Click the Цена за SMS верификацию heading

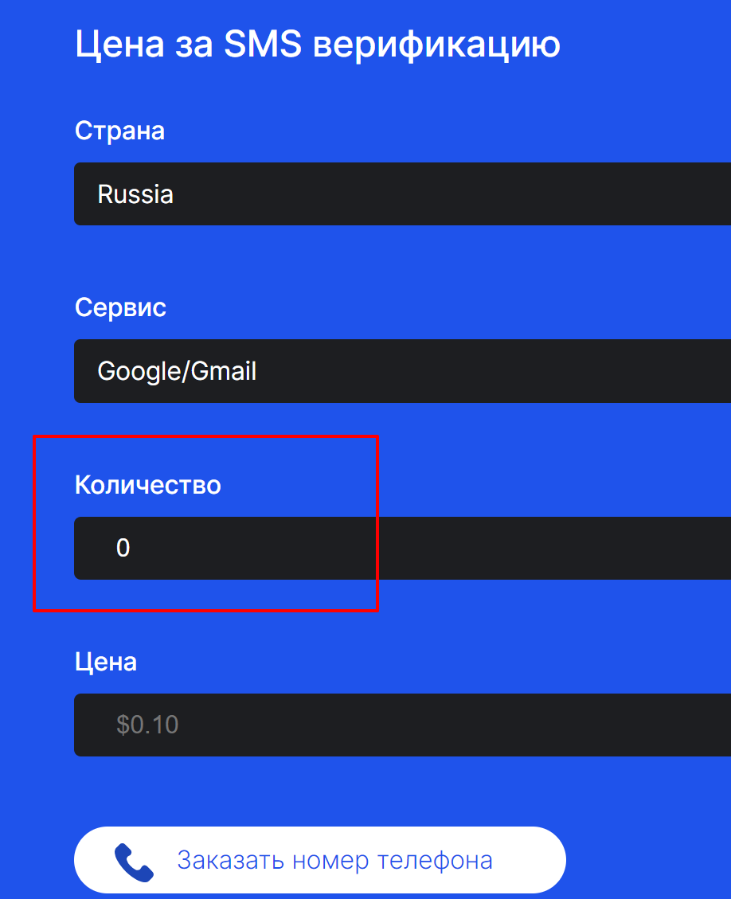[x=317, y=45]
